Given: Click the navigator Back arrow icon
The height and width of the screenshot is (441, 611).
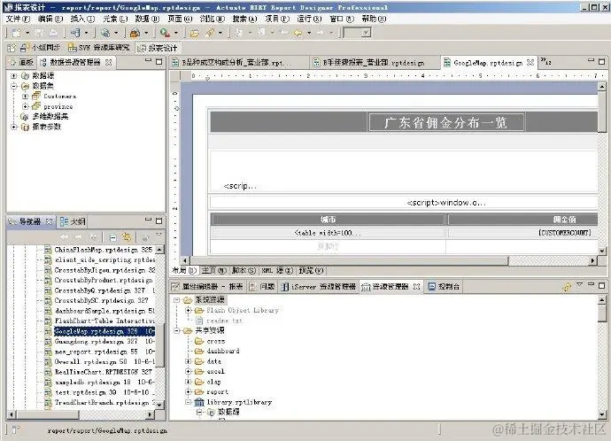Looking at the screenshot, I should (65, 236).
